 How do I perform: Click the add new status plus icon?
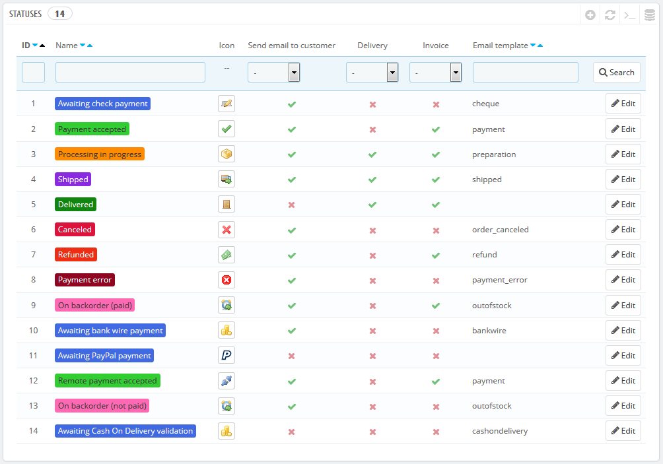coord(590,15)
